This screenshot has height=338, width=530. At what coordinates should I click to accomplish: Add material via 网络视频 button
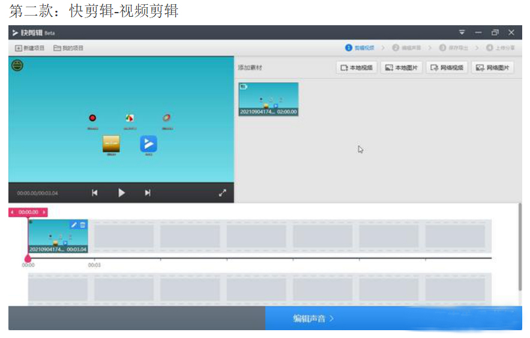click(447, 68)
